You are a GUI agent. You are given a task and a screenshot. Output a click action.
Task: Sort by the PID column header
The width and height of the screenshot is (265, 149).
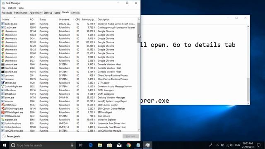[34, 19]
